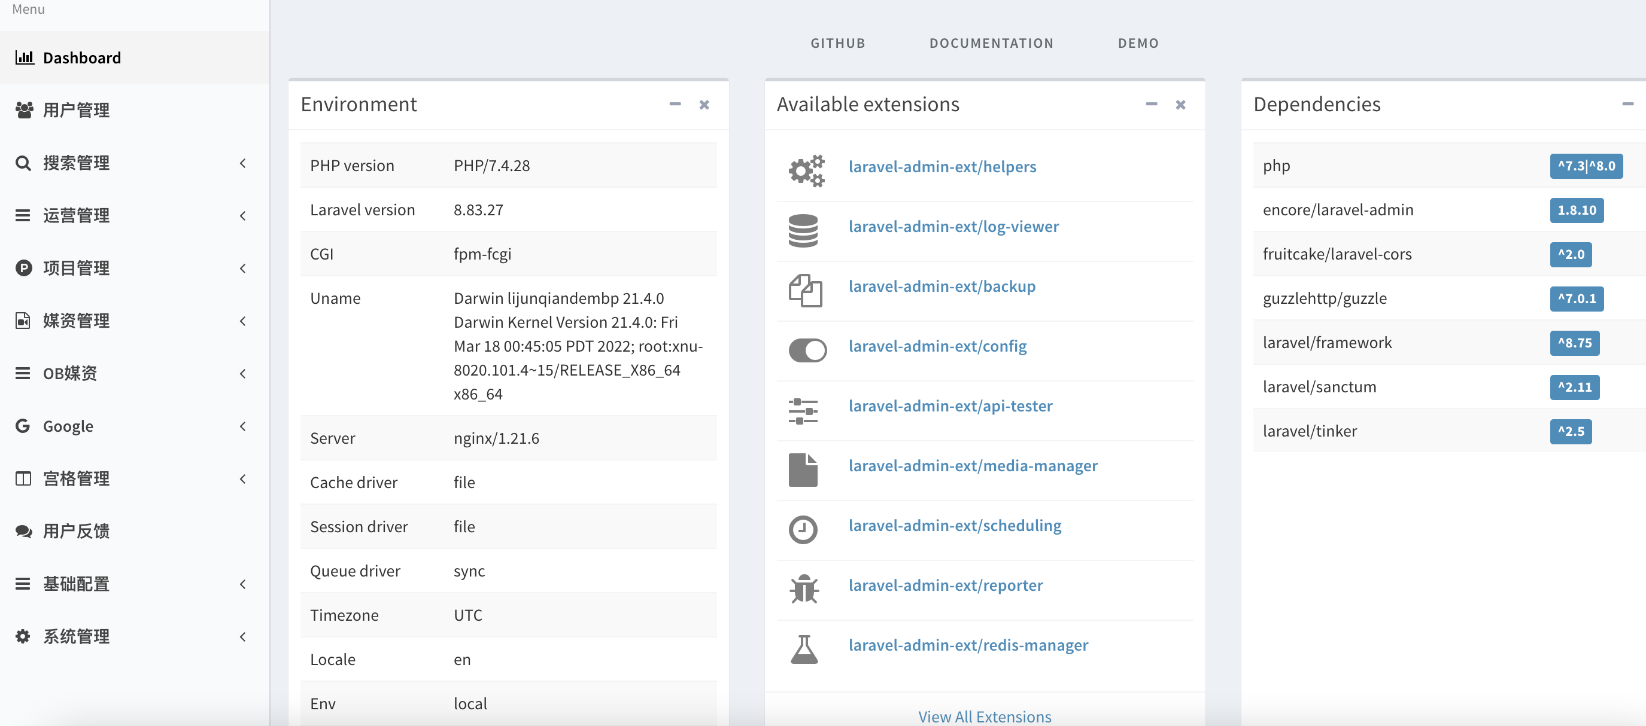Click the chat bubbles icon beside 用户反馈

click(25, 530)
